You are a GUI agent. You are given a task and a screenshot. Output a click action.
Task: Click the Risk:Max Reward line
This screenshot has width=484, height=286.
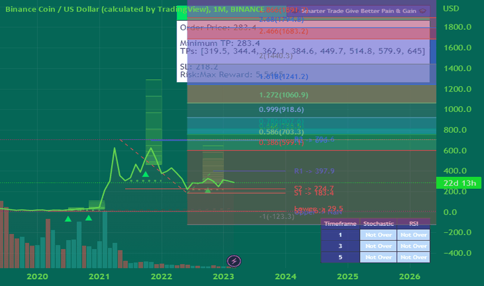coord(232,74)
